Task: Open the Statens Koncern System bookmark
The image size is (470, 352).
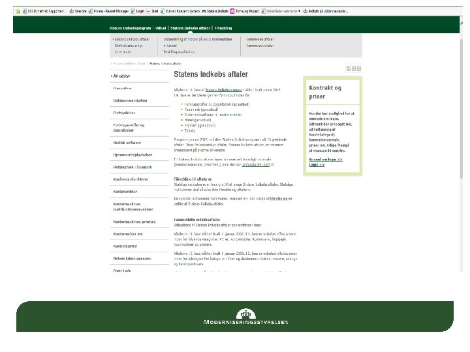Action: pyautogui.click(x=180, y=11)
